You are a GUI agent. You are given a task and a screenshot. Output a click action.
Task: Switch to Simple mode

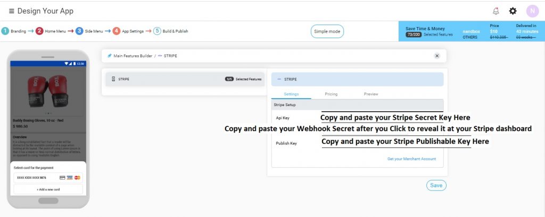coord(327,31)
